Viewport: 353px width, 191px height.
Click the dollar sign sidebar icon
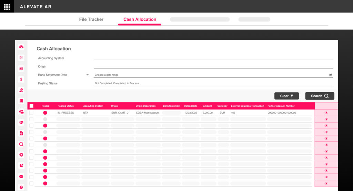[21, 79]
